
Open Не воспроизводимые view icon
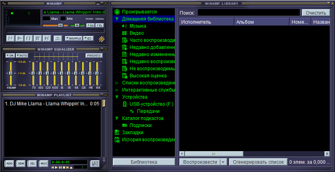[125, 69]
